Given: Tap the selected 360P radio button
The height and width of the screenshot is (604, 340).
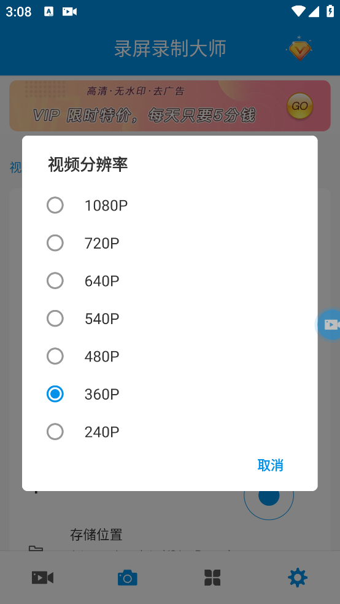Looking at the screenshot, I should pos(55,394).
